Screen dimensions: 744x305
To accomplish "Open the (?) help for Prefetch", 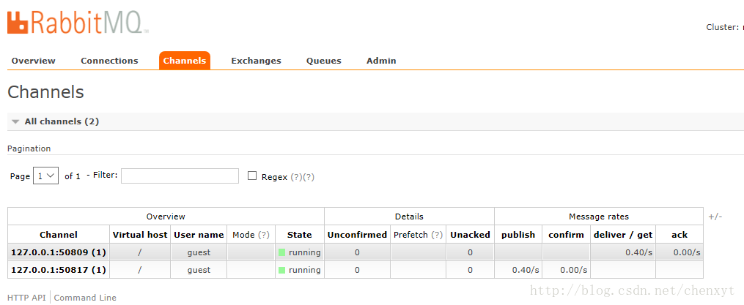I will 437,235.
